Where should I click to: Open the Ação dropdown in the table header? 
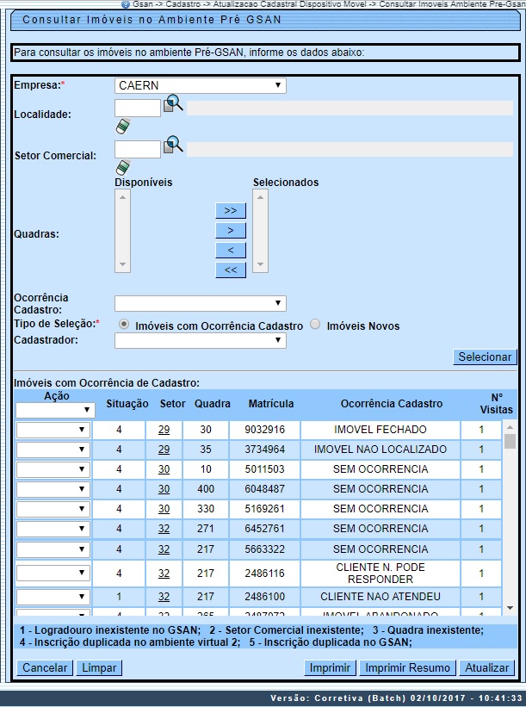54,411
